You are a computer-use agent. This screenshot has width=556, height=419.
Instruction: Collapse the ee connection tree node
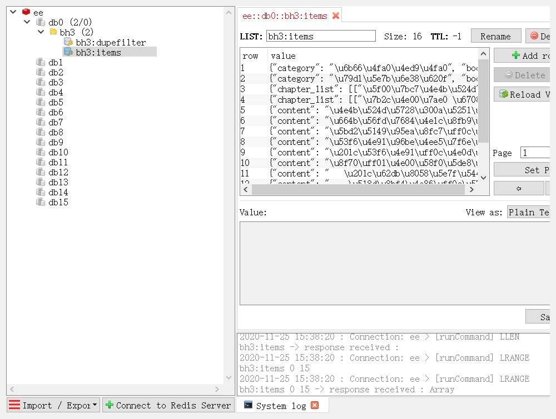[13, 12]
